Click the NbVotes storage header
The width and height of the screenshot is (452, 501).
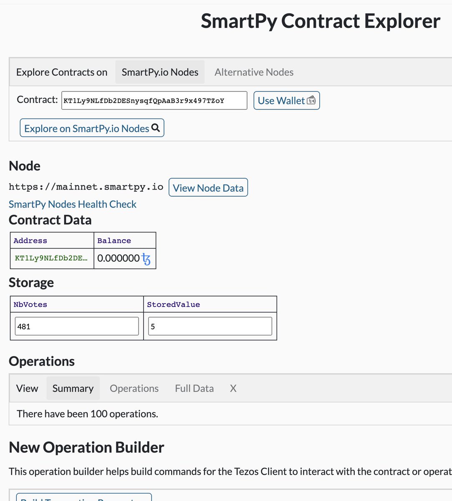tap(30, 304)
